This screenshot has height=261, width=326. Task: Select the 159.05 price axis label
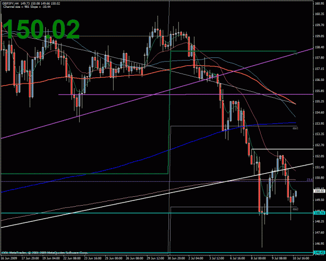tap(319, 36)
